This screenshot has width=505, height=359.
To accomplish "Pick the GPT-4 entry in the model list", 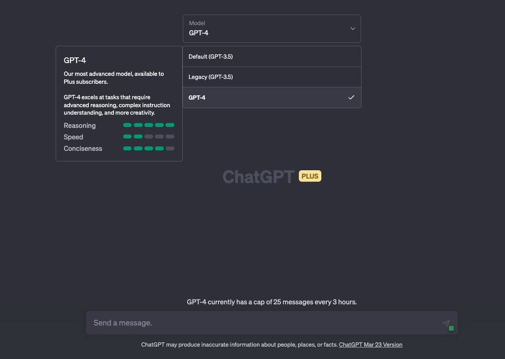I will tap(197, 97).
